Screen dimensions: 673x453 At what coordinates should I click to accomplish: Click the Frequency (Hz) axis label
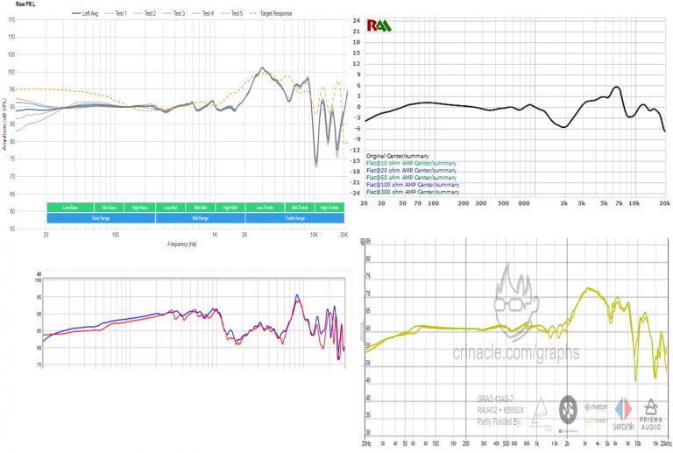click(182, 244)
